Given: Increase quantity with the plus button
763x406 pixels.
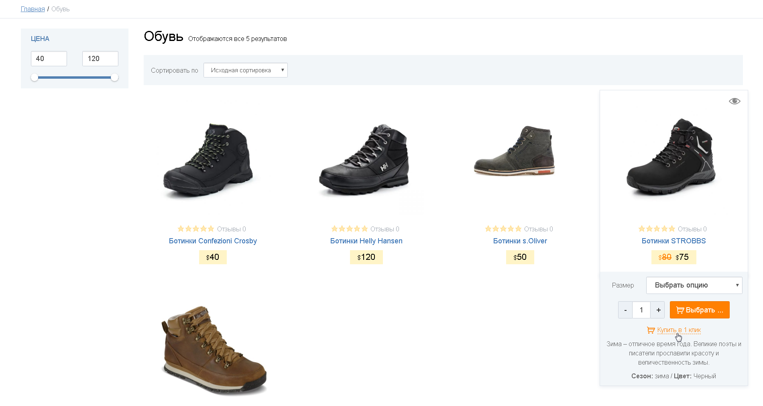Looking at the screenshot, I should (658, 310).
